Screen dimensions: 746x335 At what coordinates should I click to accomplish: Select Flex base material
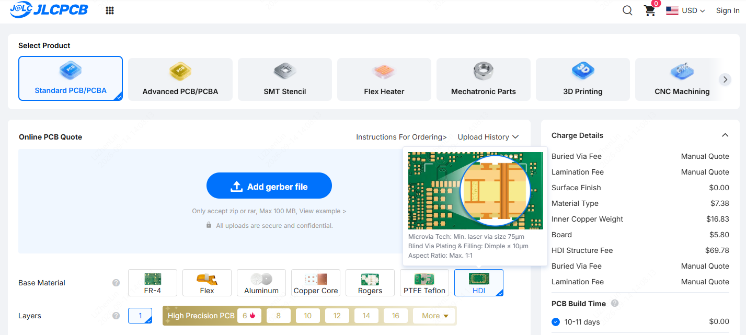point(207,283)
